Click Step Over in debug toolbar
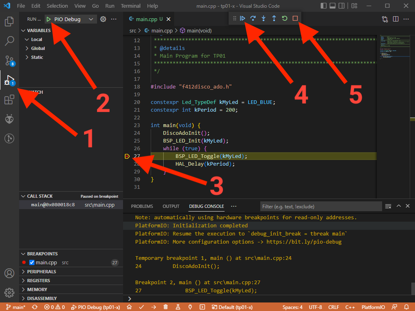Image resolution: width=415 pixels, height=311 pixels. click(253, 18)
